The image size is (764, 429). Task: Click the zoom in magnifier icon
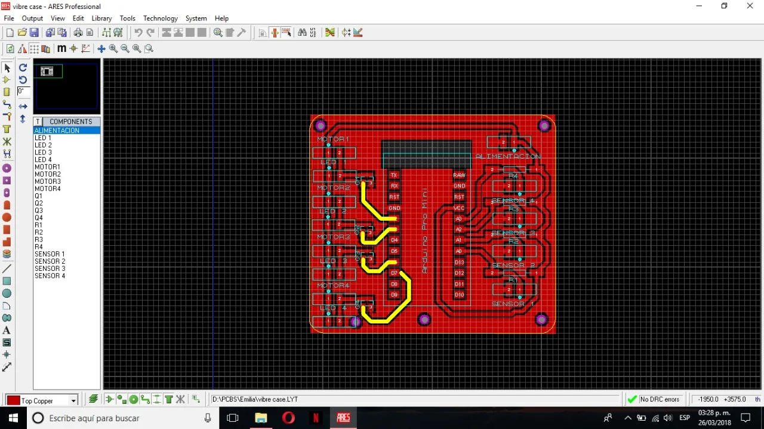pos(113,49)
